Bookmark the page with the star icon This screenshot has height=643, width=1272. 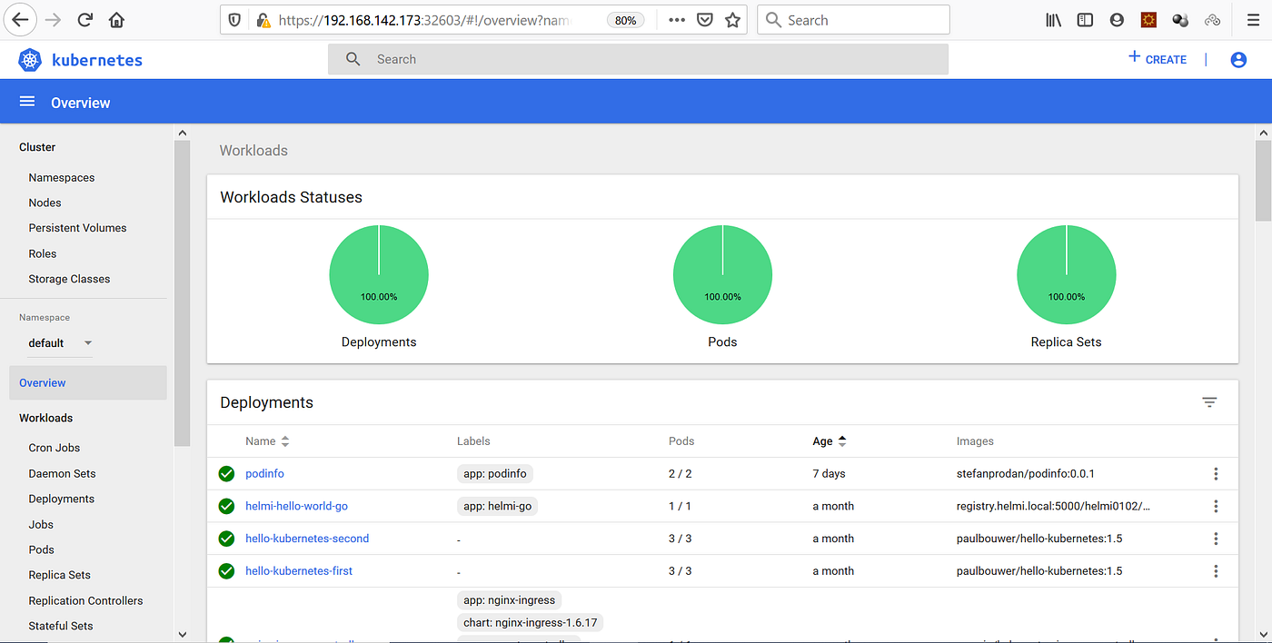(732, 19)
